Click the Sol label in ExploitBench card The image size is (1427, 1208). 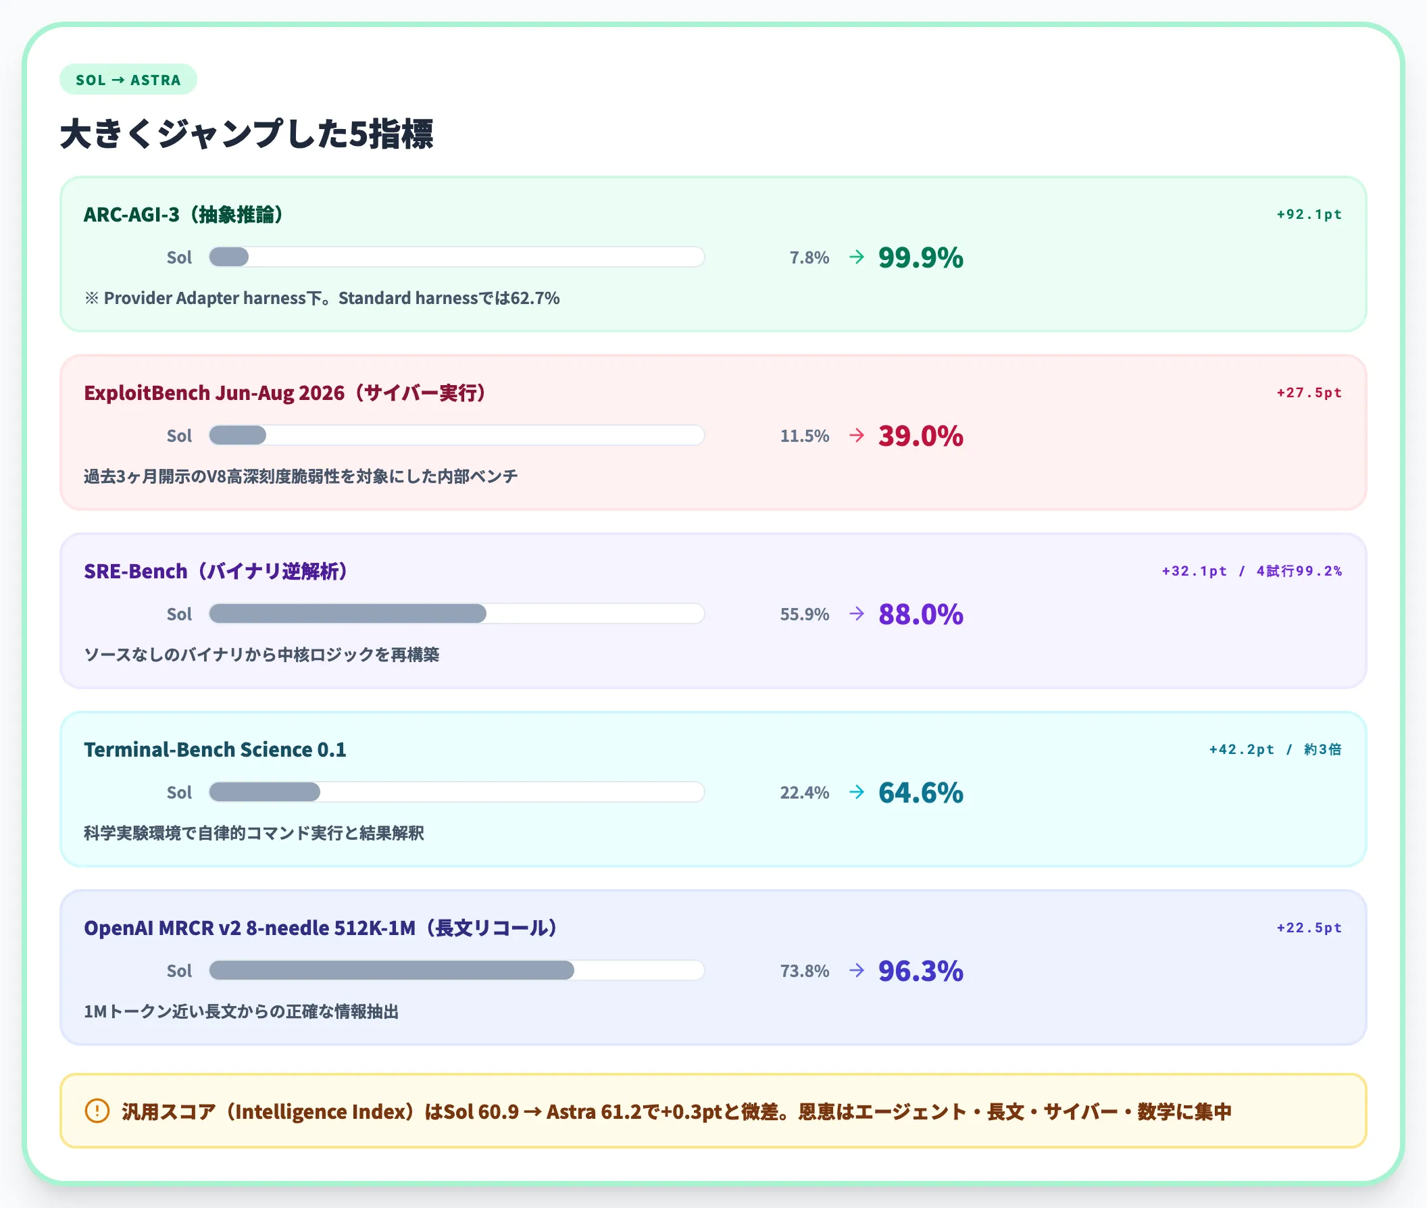pyautogui.click(x=179, y=436)
